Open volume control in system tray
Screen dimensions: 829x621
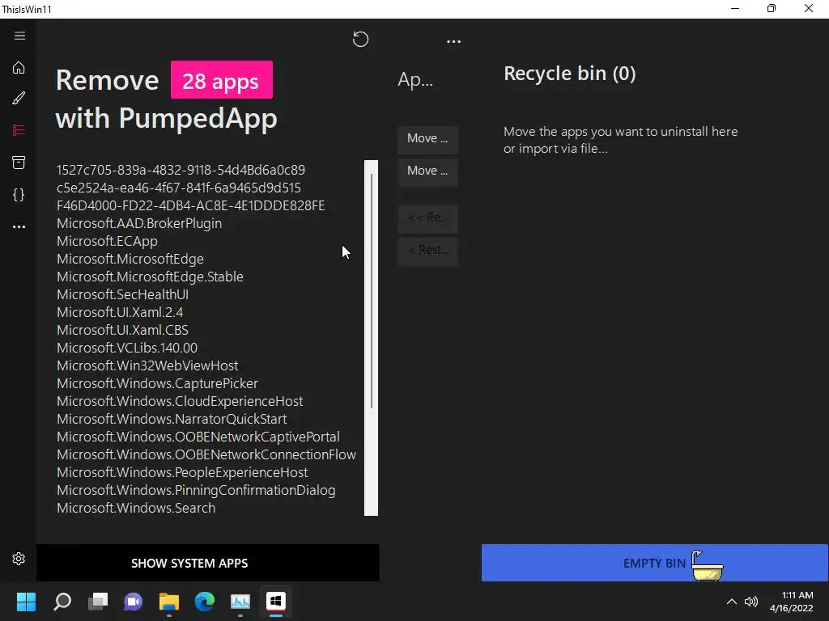(x=751, y=602)
